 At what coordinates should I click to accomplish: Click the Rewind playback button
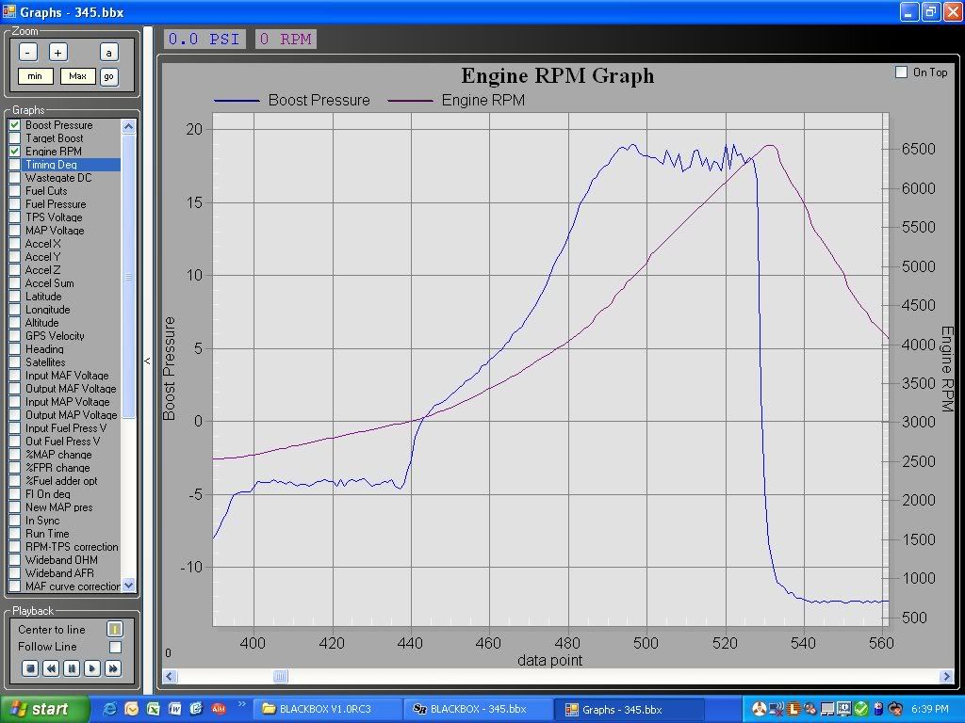coord(51,668)
